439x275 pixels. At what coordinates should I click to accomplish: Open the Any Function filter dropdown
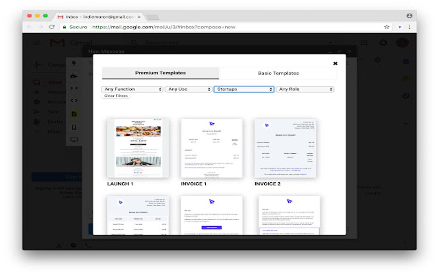(x=132, y=89)
